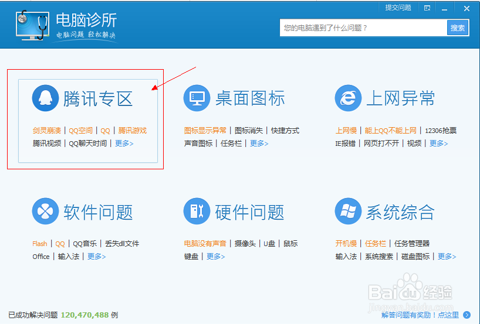Viewport: 480px width, 324px height.
Task: Select the 剑灵崩溃 link
Action: 47,131
